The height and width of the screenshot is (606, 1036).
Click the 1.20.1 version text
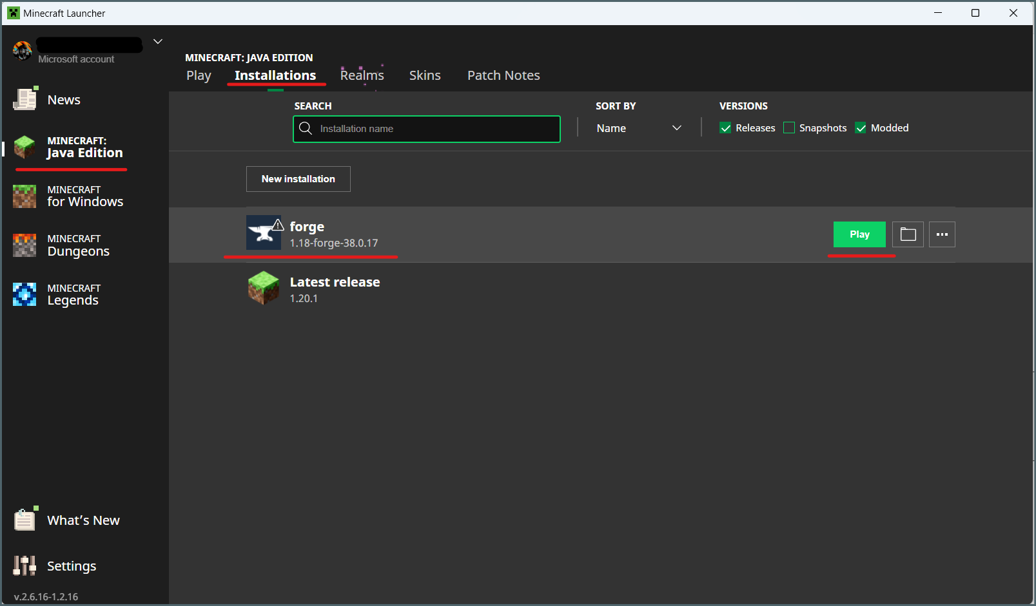tap(304, 298)
